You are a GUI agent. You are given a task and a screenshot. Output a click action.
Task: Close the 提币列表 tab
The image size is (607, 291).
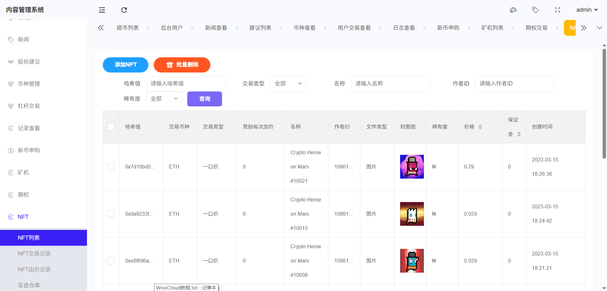click(148, 28)
